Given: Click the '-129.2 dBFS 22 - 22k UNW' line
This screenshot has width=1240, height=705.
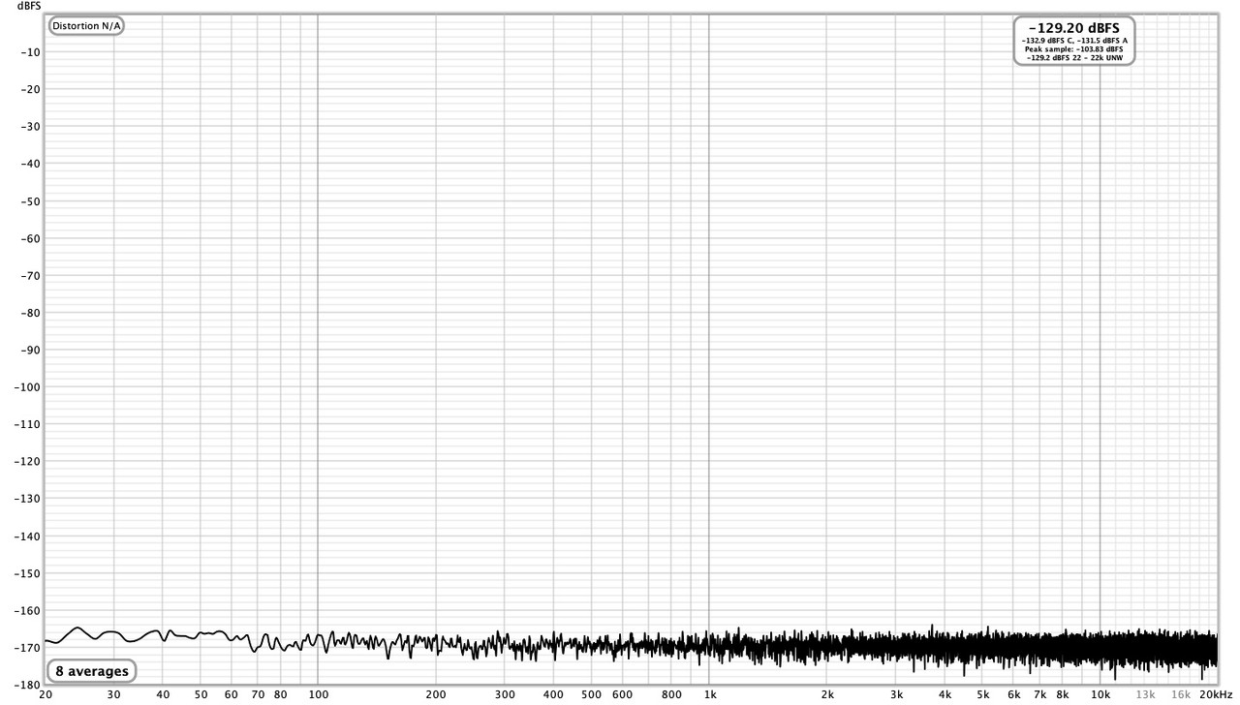Looking at the screenshot, I should pyautogui.click(x=1074, y=57).
